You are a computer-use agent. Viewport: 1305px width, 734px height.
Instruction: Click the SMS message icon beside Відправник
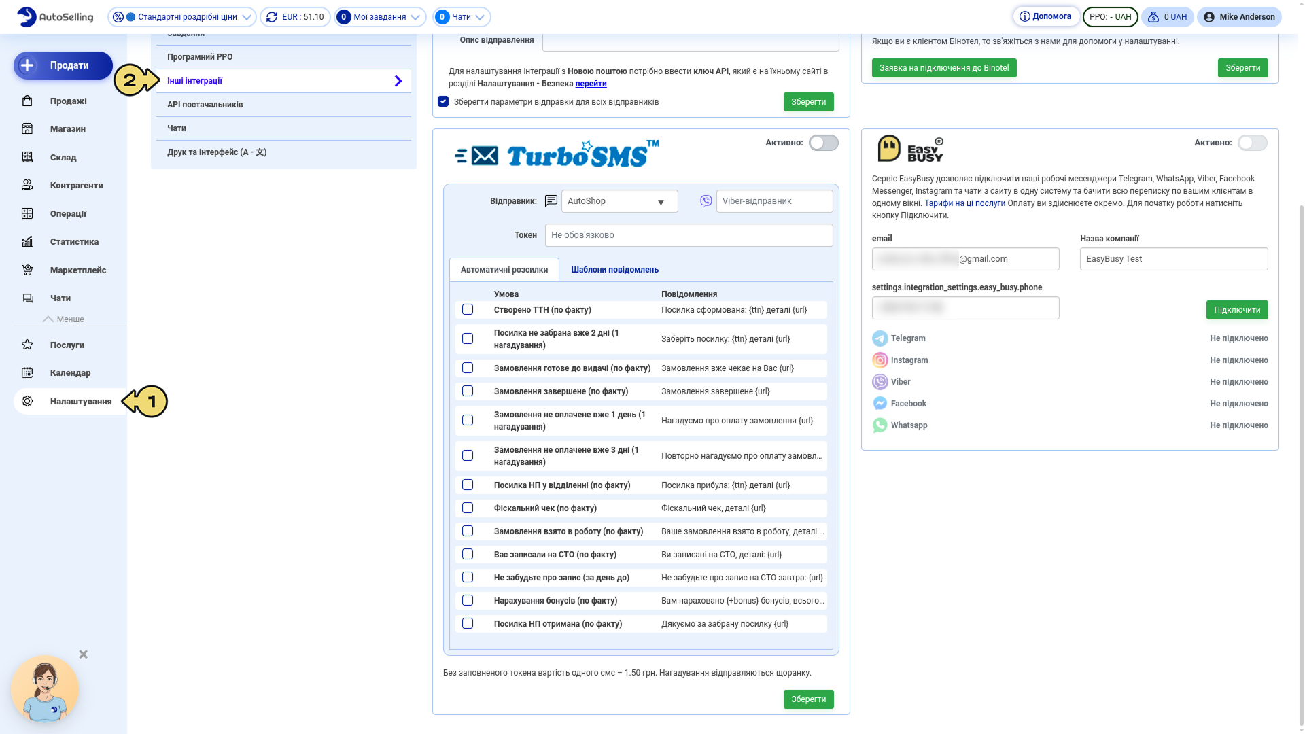click(x=551, y=201)
